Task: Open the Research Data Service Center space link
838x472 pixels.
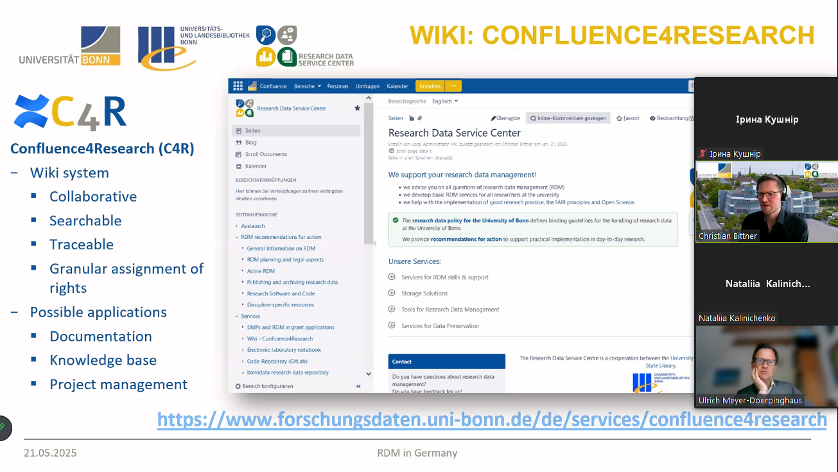Action: point(292,109)
